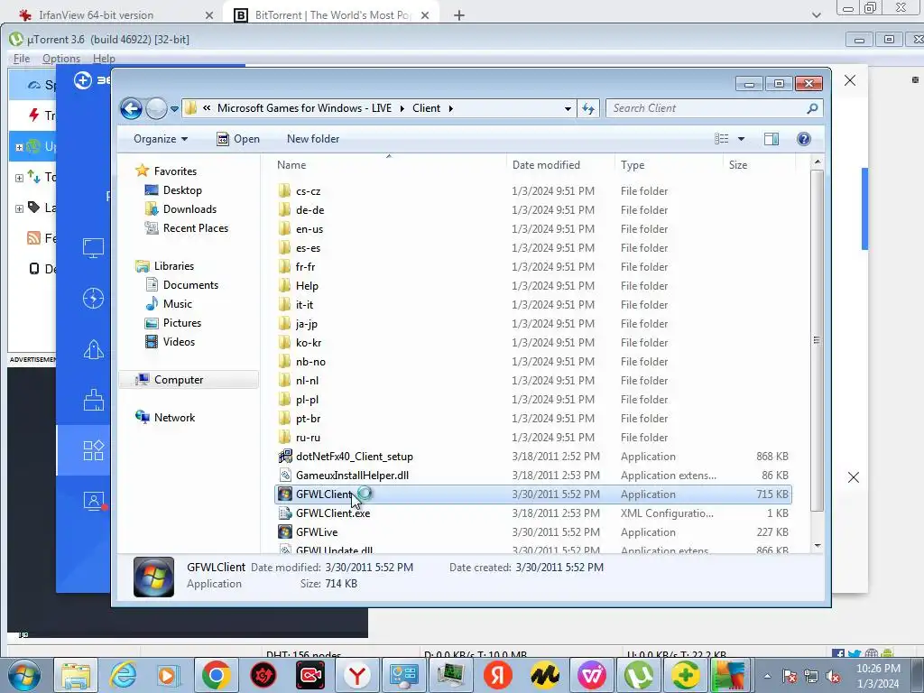Click the Open toolbar button
Viewport: 924px width, 693px height.
(238, 139)
